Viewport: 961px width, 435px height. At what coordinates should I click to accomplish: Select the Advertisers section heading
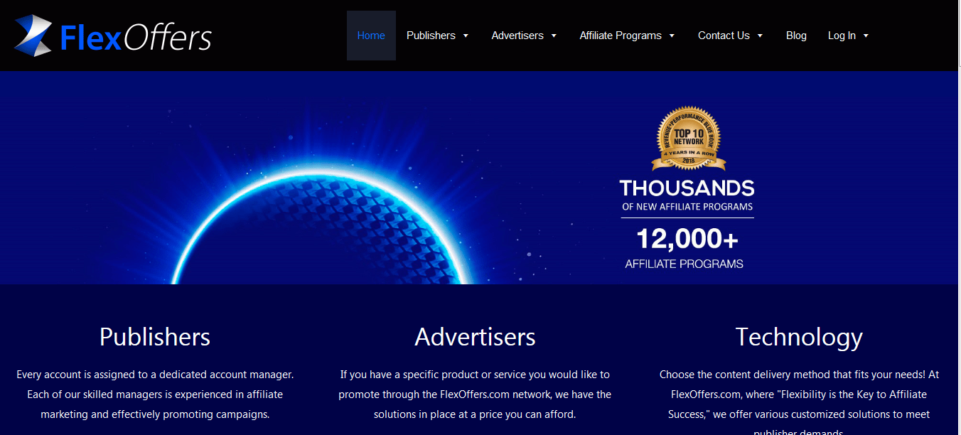point(475,336)
